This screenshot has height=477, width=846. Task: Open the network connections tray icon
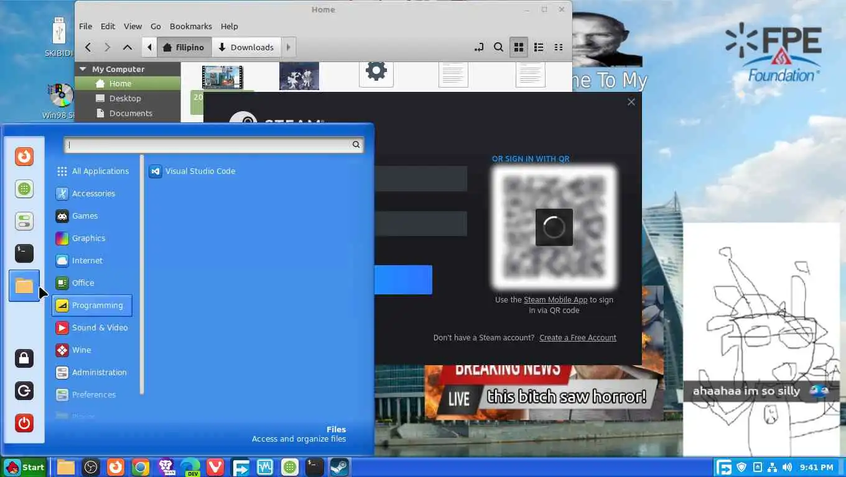tap(772, 467)
